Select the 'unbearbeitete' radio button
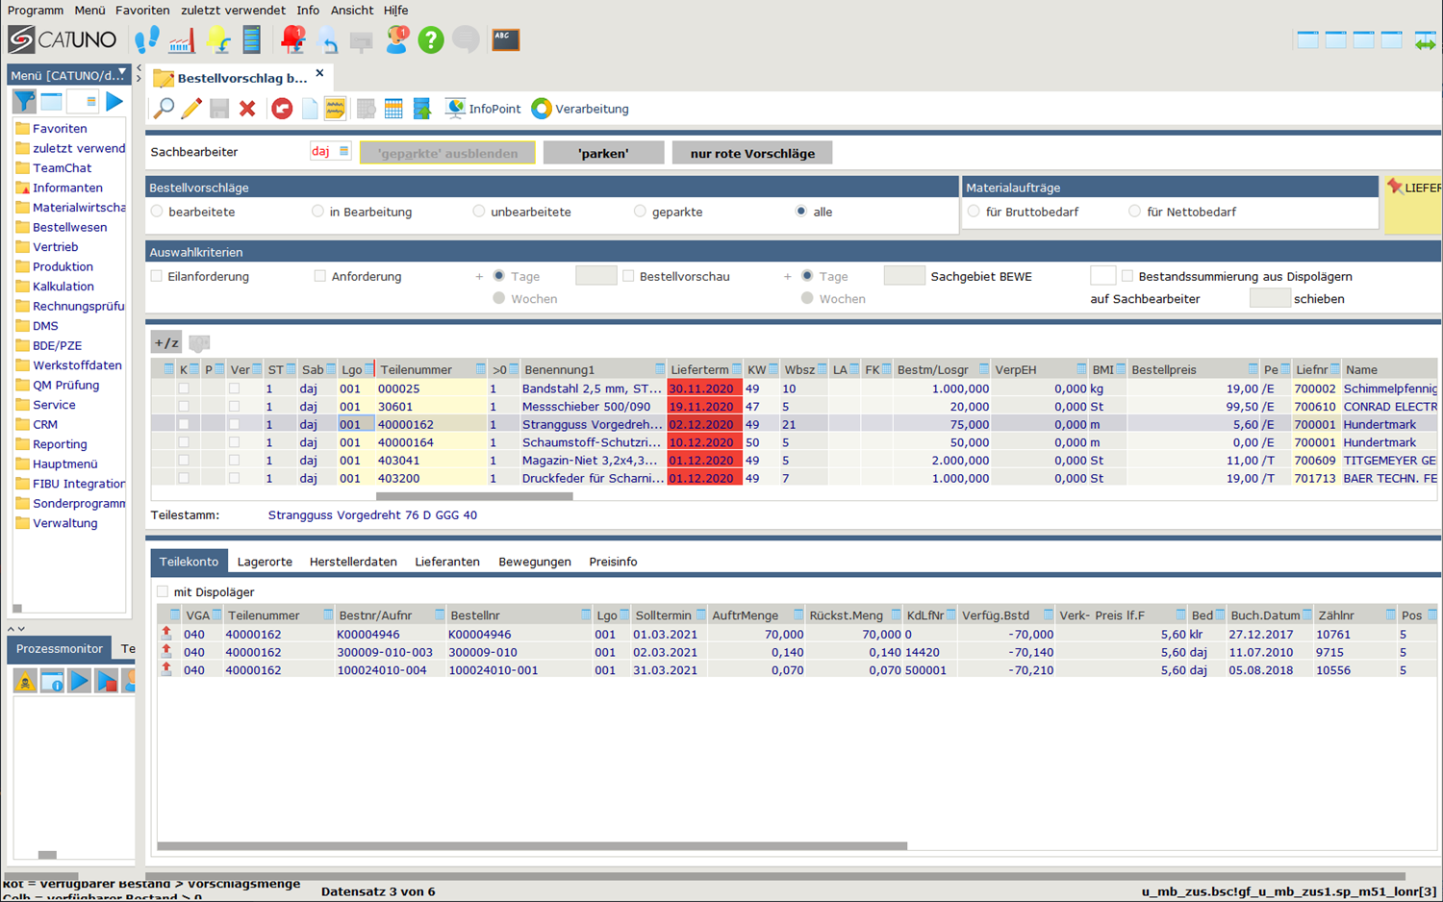The image size is (1443, 902). click(479, 212)
